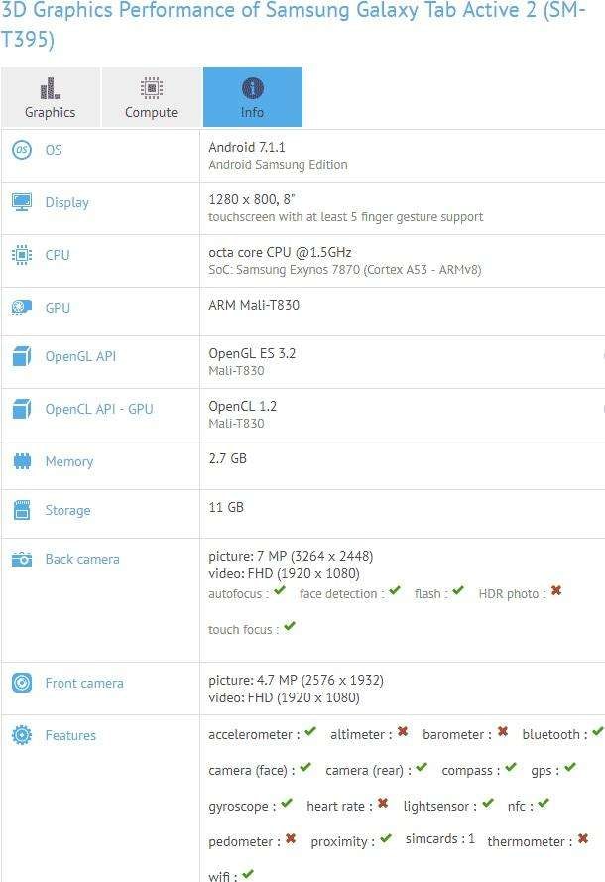The height and width of the screenshot is (882, 605).
Task: Click the Display monitor icon
Action: (22, 202)
